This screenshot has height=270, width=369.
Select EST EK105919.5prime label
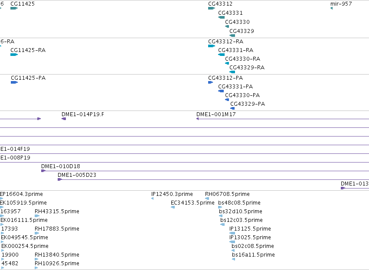point(23,203)
